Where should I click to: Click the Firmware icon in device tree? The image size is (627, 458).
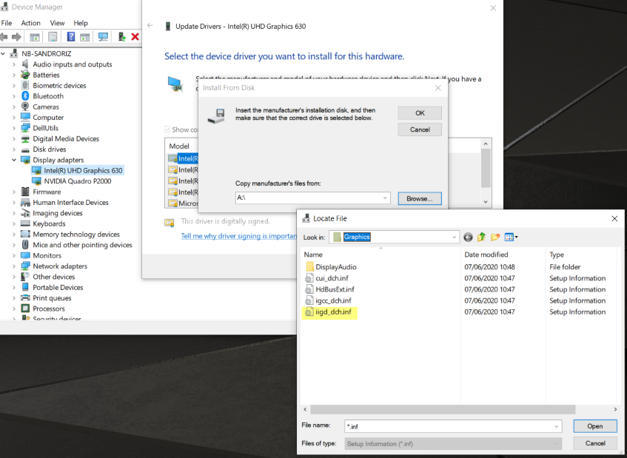point(25,192)
